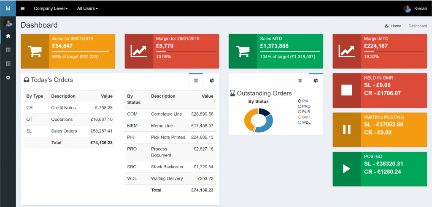
Task: Click the POSTED card title
Action: [373, 157]
